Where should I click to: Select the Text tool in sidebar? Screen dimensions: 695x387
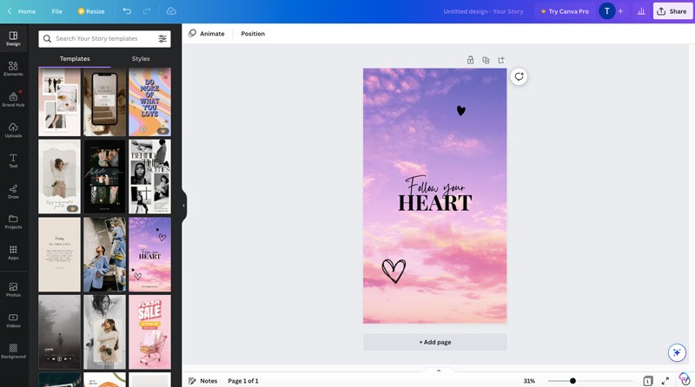coord(13,161)
